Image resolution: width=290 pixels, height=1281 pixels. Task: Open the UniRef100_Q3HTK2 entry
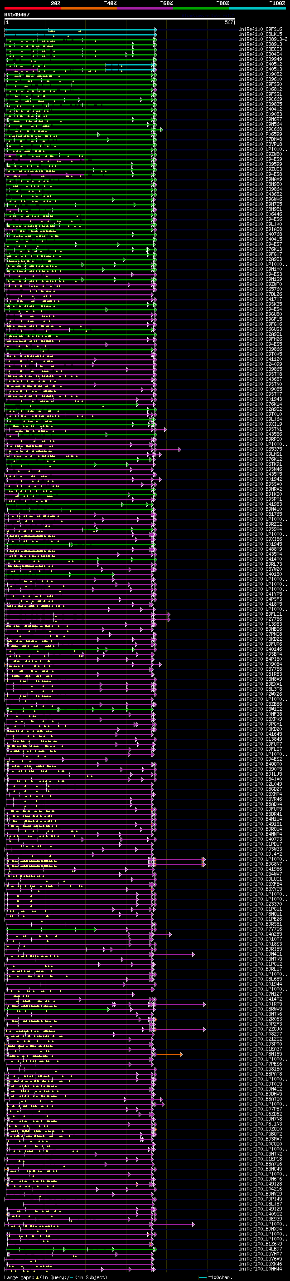[260, 1154]
